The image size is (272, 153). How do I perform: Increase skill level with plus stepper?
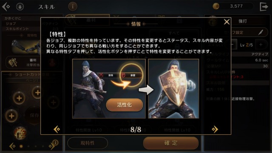(261, 45)
